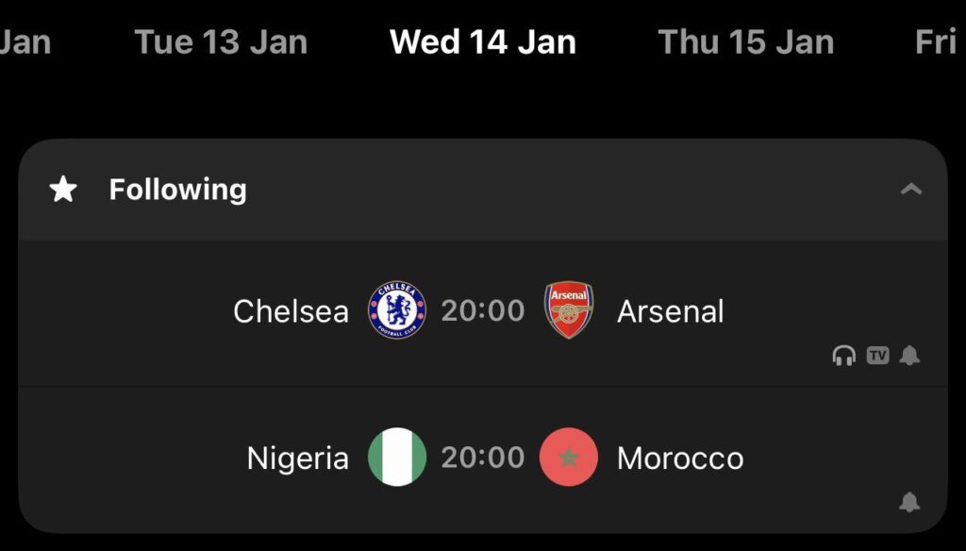This screenshot has width=966, height=551.
Task: View TV broadcast info for Chelsea vs Arsenal
Action: (877, 356)
